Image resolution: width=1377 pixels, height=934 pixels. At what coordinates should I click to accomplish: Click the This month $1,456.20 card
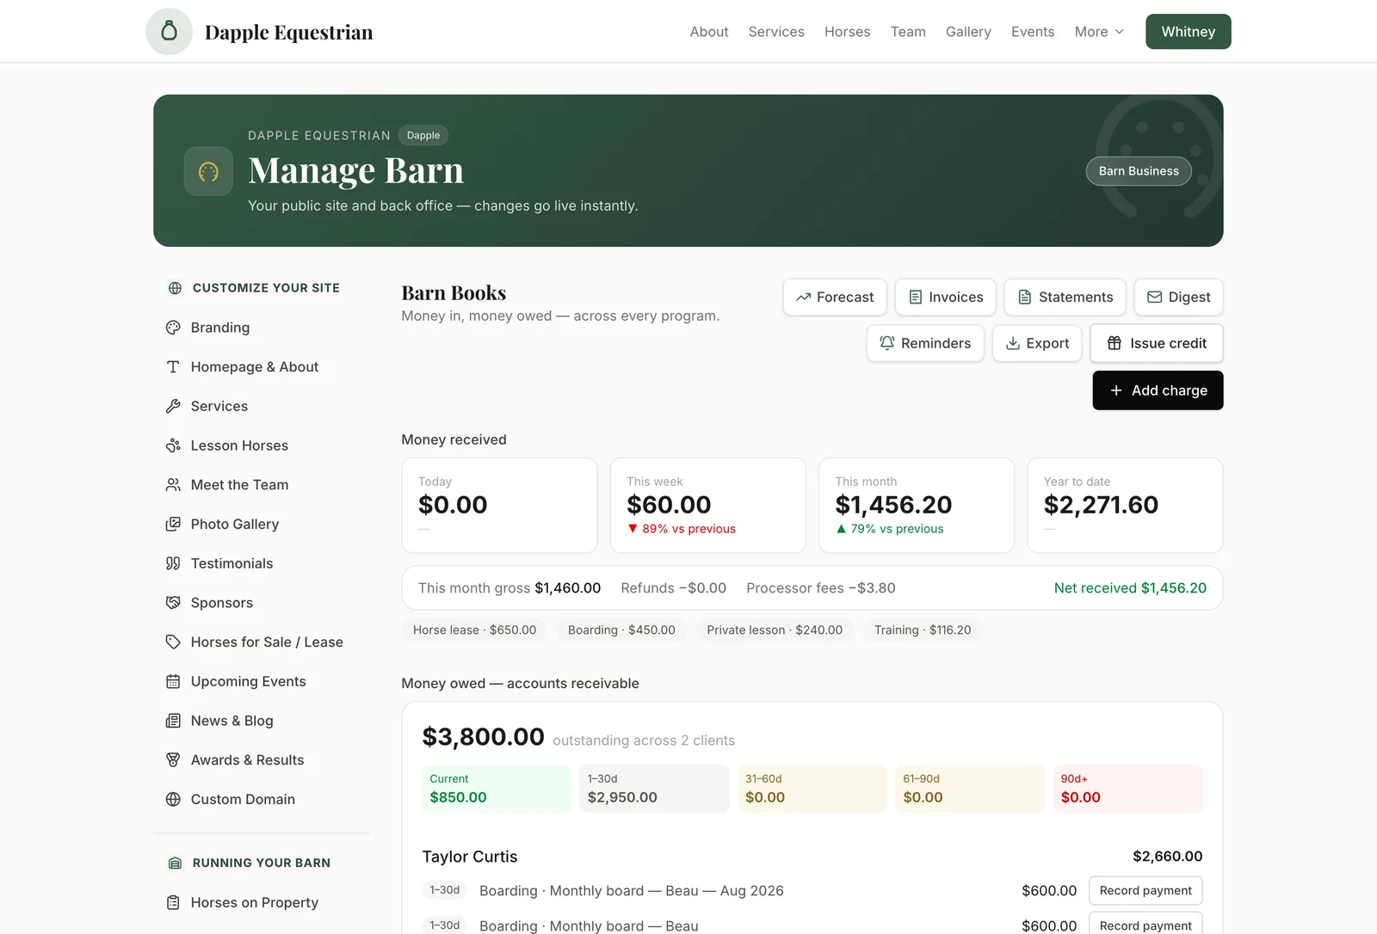click(x=917, y=505)
